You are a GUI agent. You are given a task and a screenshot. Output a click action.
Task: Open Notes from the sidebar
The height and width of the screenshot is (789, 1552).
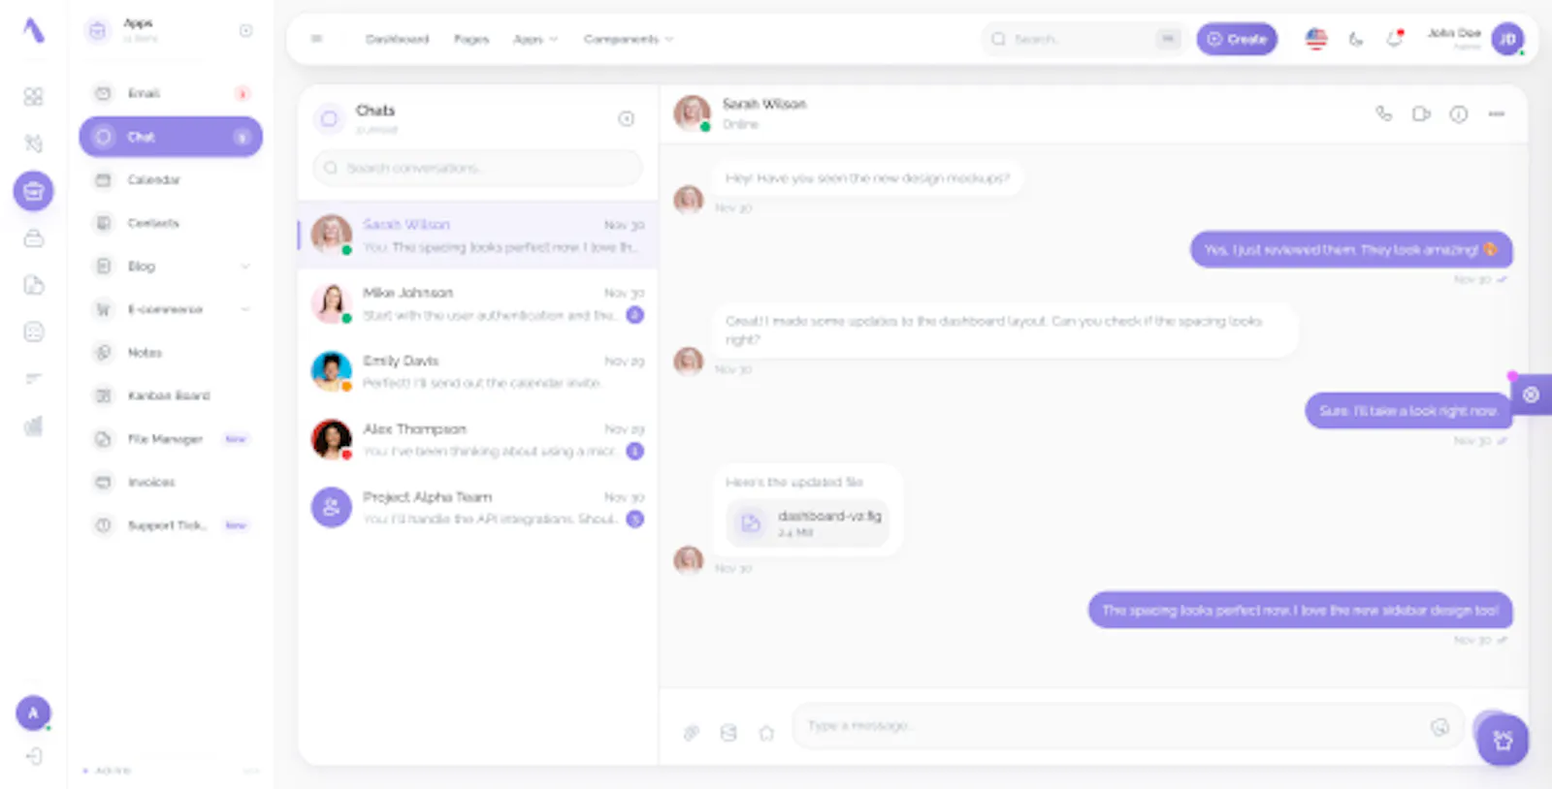click(x=171, y=353)
